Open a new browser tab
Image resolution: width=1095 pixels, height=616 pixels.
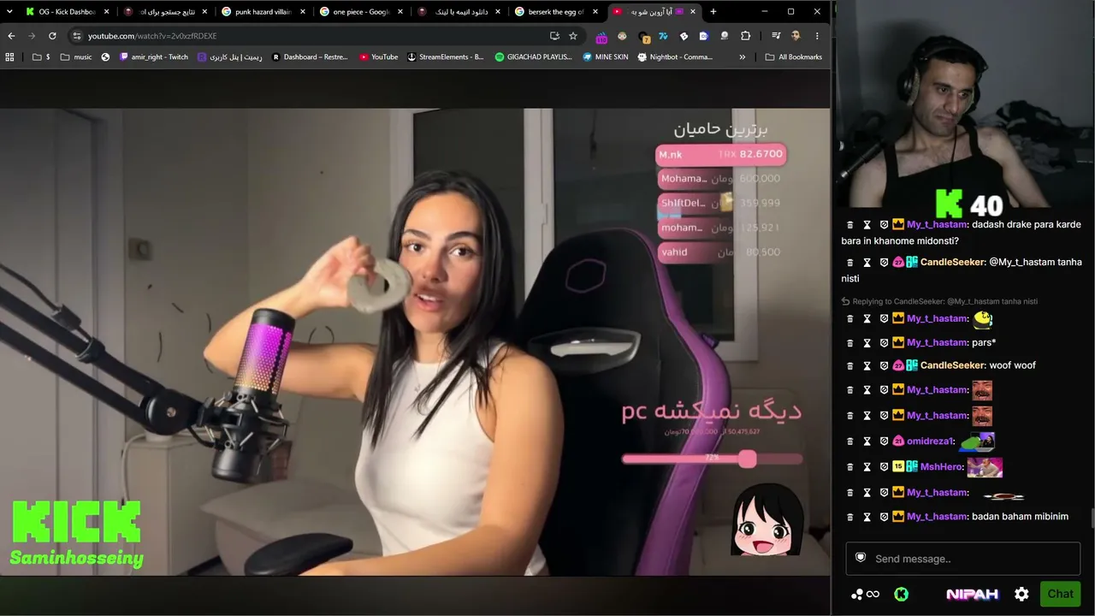(713, 12)
